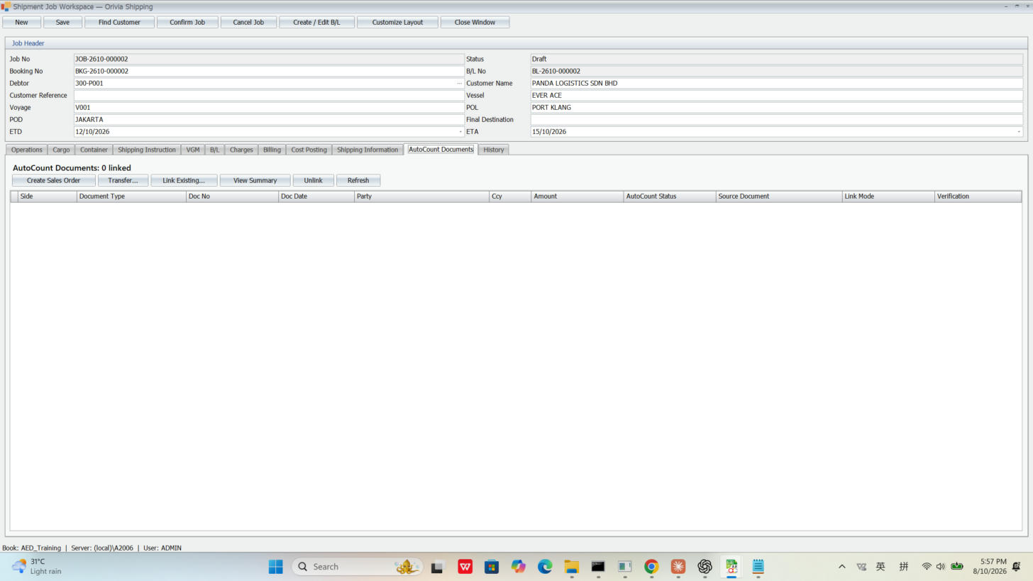Switch to the Operations tab

(27, 150)
